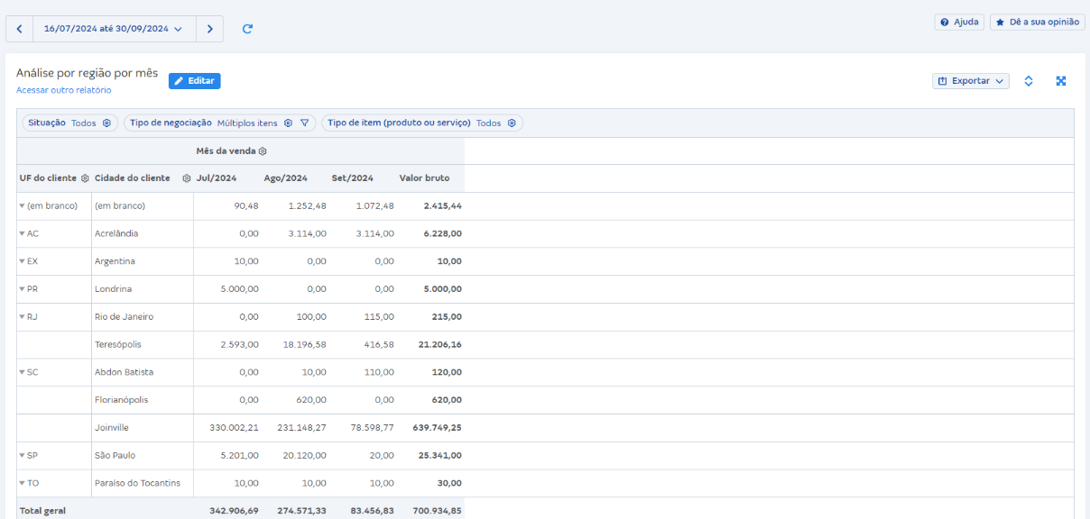Open the Exportar dropdown
1090x519 pixels.
point(971,81)
